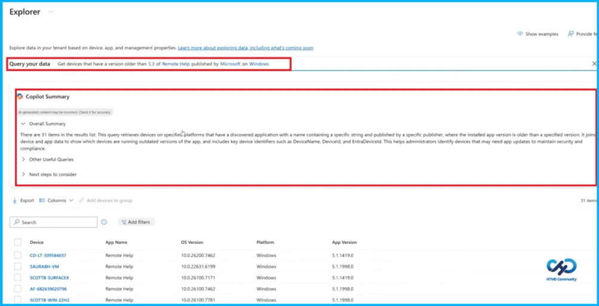Select App Version 5.1.1998.0 for SAURABH-VM
The image size is (599, 306).
coord(343,266)
